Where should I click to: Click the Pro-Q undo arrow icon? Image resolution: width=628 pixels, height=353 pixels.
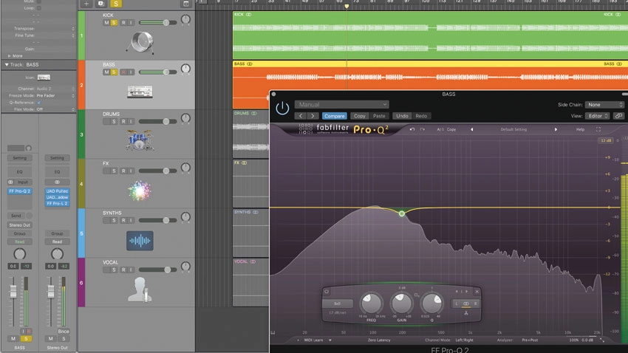point(412,130)
